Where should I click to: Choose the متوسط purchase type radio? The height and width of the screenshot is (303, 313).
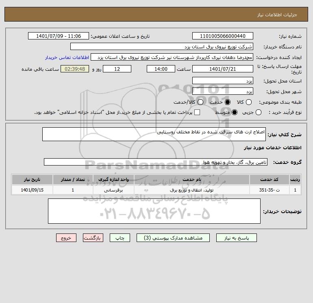[235, 112]
